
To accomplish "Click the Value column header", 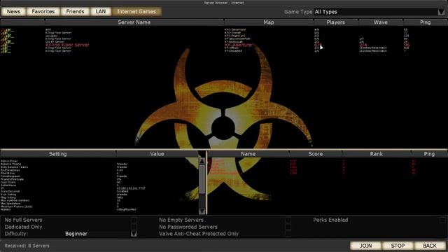I will tap(157, 154).
